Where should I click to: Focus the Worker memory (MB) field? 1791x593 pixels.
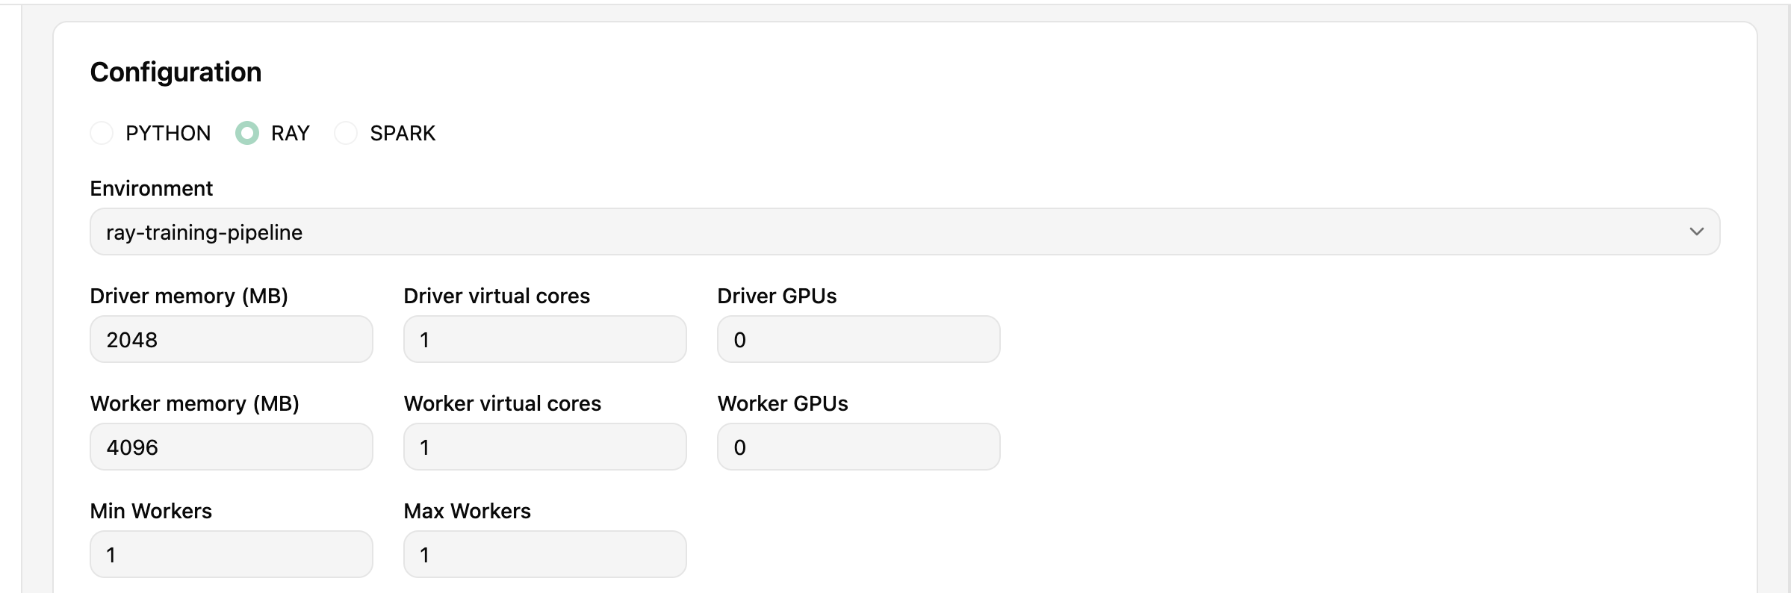click(232, 447)
